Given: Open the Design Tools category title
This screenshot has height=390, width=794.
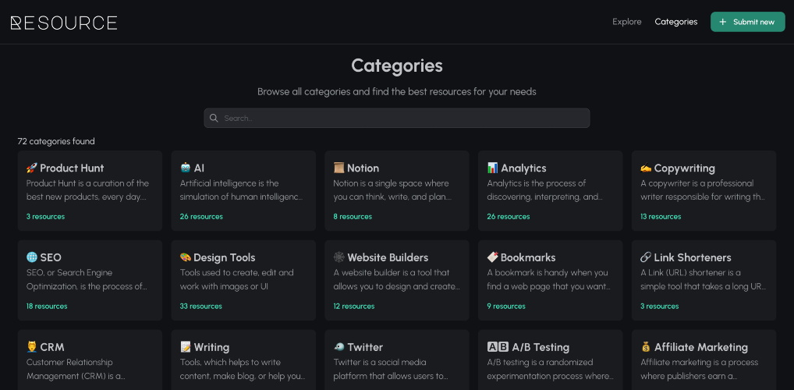Looking at the screenshot, I should tap(225, 258).
